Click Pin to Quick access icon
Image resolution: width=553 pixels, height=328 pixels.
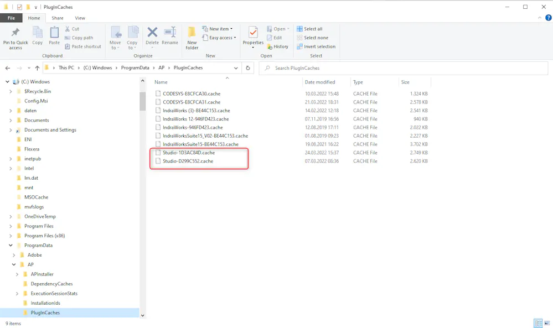[15, 33]
